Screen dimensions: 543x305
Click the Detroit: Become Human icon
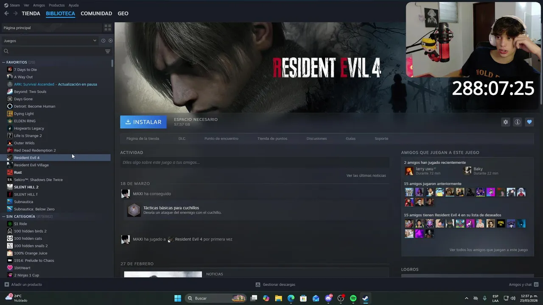(10, 106)
